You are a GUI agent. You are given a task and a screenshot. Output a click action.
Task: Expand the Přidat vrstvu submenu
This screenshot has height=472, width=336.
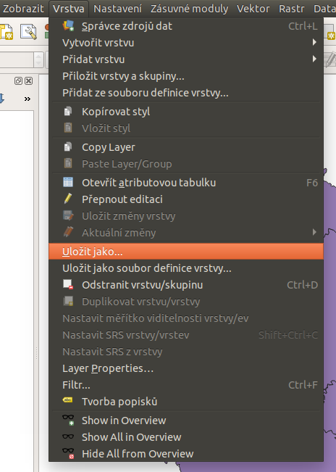tap(186, 59)
